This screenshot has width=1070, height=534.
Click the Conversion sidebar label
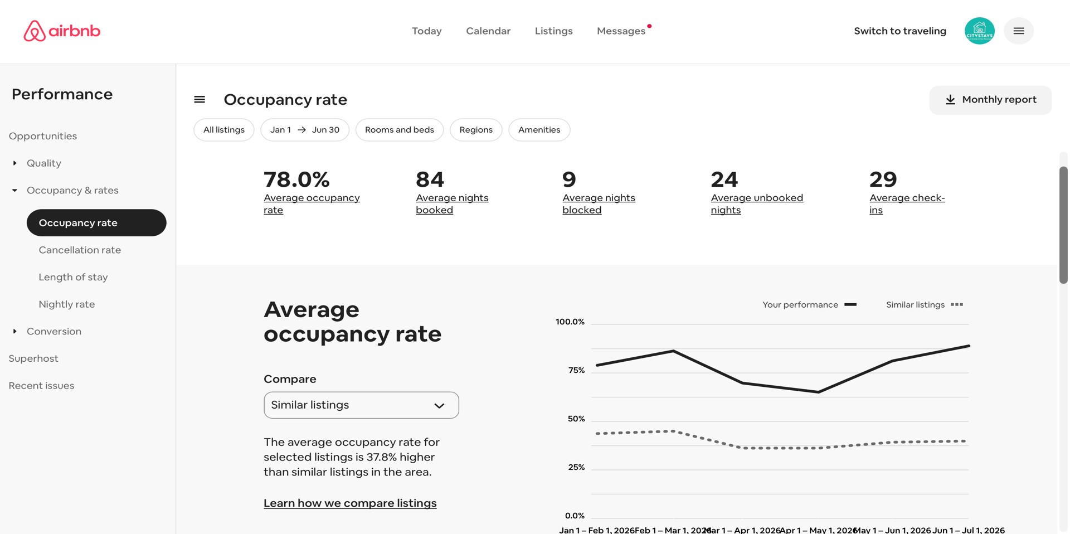(x=54, y=332)
